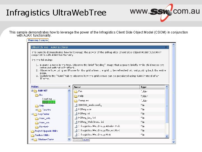This screenshot has width=202, height=152.
Task: Click file icon of 200502_web.config
Action: coord(76,105)
